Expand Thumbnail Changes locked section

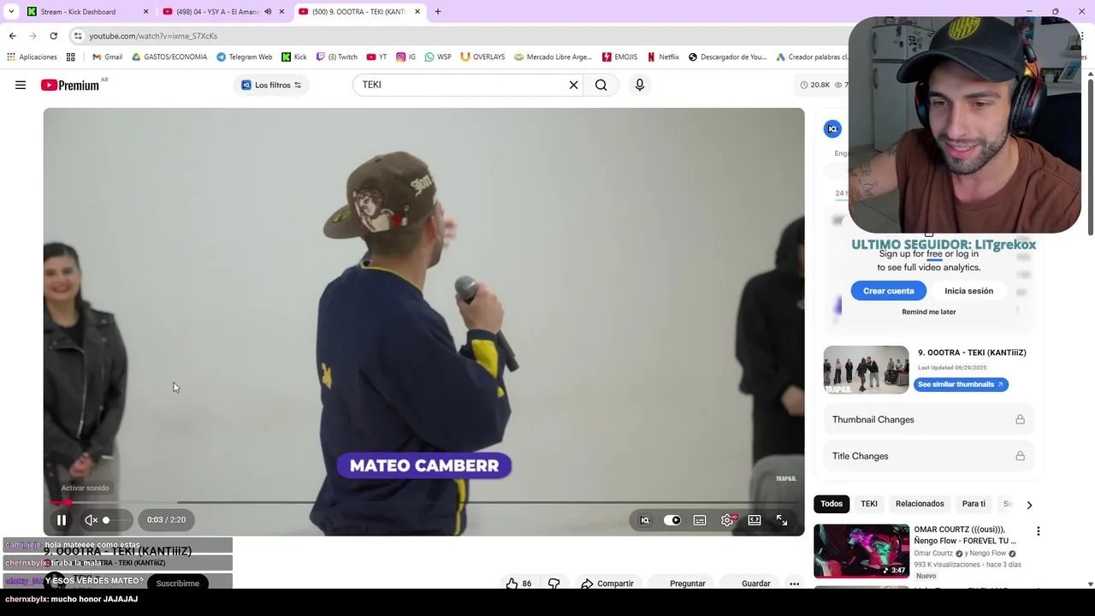point(928,419)
